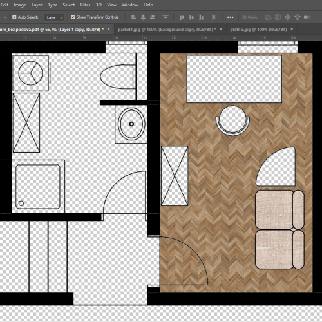Click the oval sink basin symbol
This screenshot has height=322, width=322.
coord(131,124)
